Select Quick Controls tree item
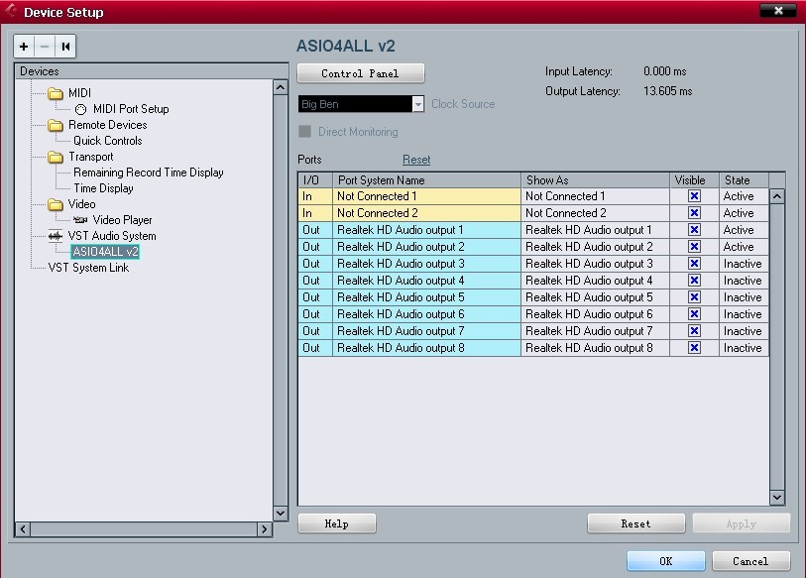 [107, 141]
